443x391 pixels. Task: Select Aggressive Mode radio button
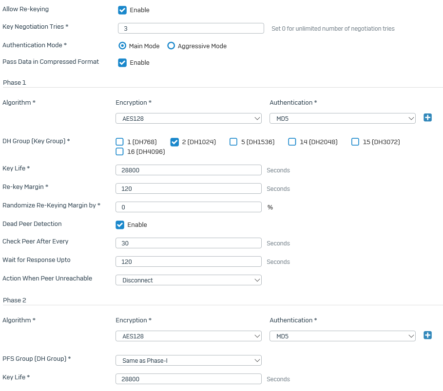coord(171,46)
